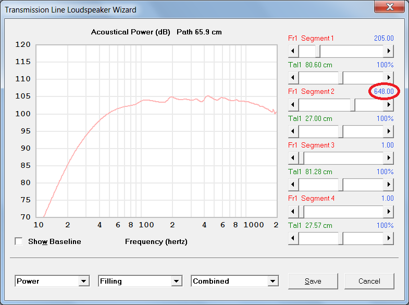Increase Fr1 Segment 3 using right arrow
This screenshot has width=409, height=305.
point(388,158)
